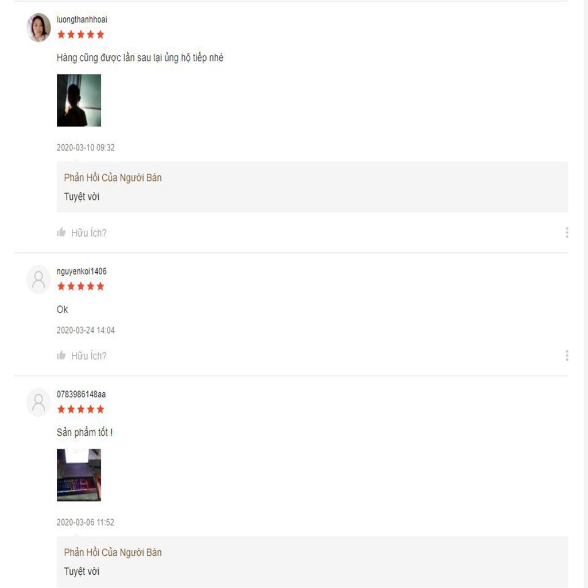Click the five-star rating of 0783986148aa
This screenshot has width=588, height=588.
pos(80,409)
